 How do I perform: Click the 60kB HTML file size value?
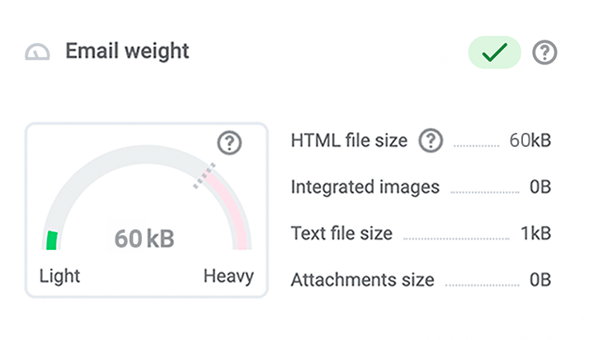tap(530, 140)
